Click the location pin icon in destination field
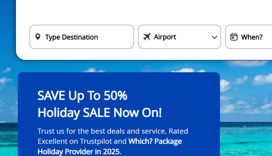Screen dimensions: 272x156 (x=38, y=37)
